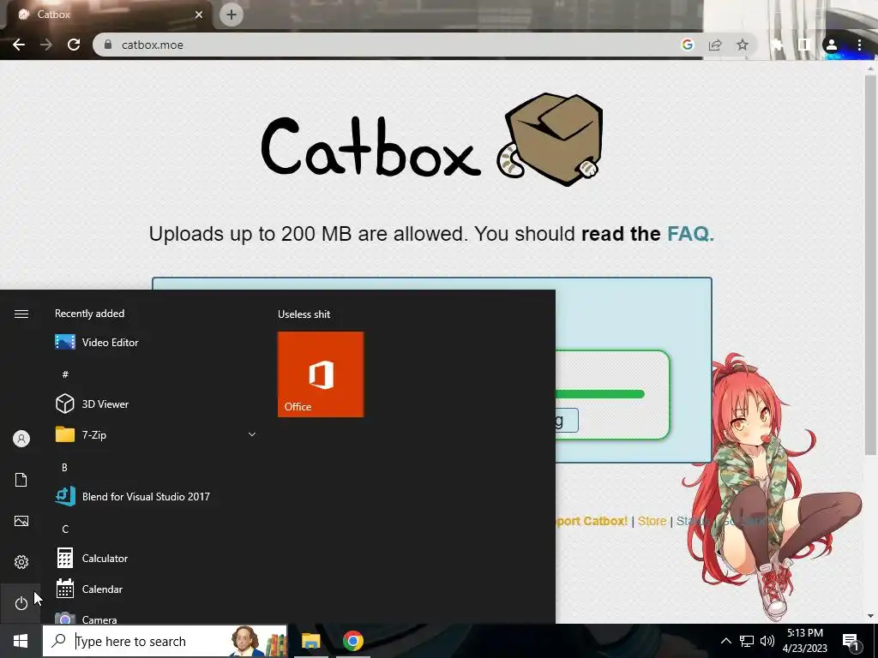The width and height of the screenshot is (878, 658).
Task: Click Chrome icon in taskbar
Action: 352,641
